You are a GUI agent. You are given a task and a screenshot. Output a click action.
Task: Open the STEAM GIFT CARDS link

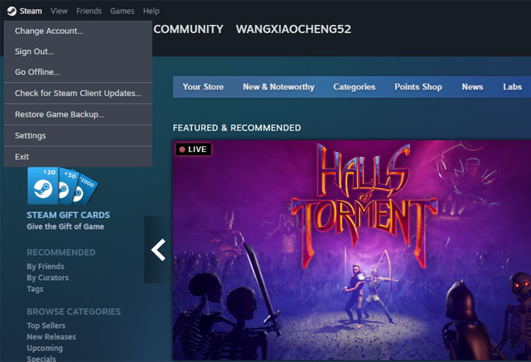pos(68,215)
